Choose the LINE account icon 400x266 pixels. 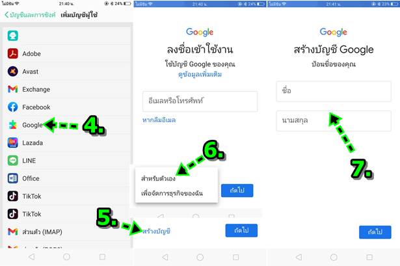[13, 161]
